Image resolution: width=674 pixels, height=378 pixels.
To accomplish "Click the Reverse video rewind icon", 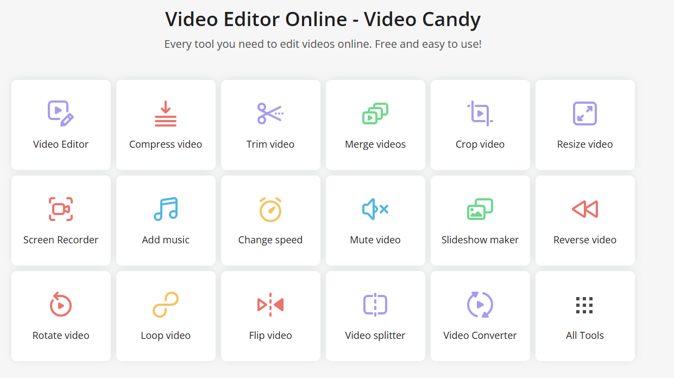I will tap(585, 209).
